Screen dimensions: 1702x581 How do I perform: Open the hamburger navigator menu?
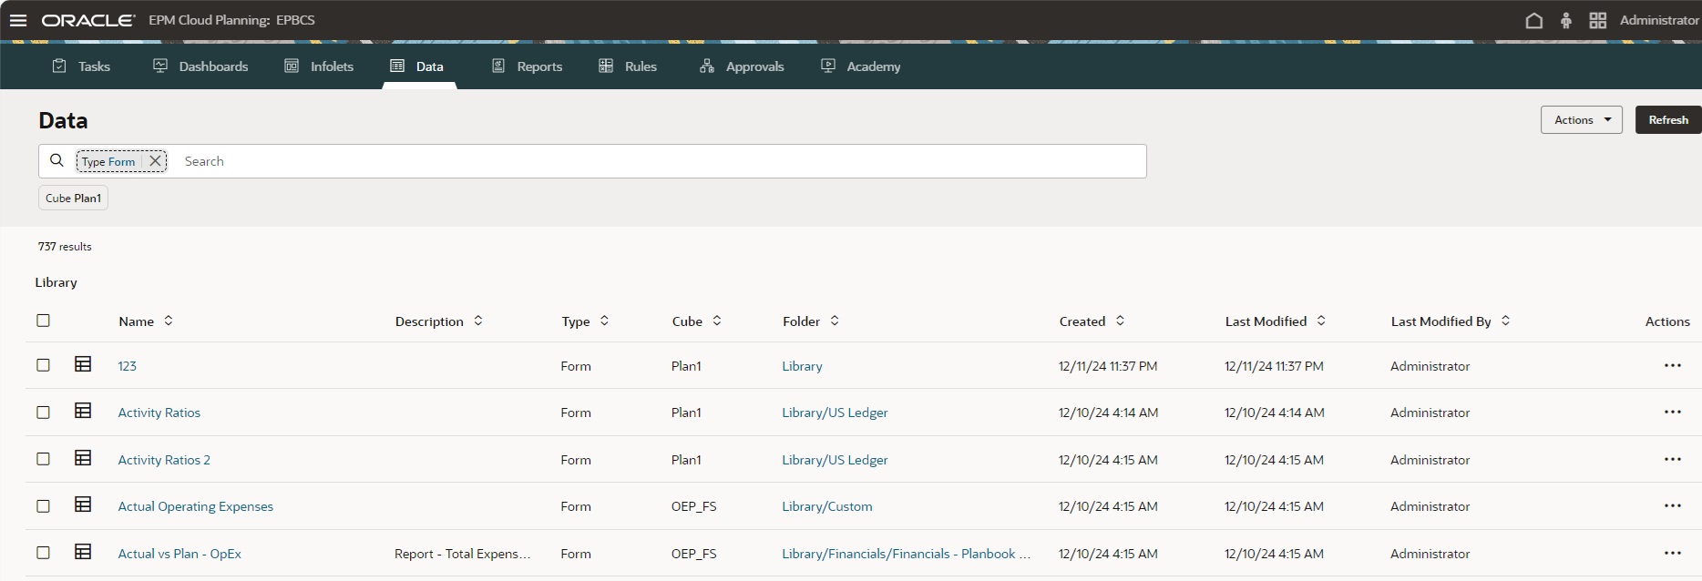(x=18, y=20)
